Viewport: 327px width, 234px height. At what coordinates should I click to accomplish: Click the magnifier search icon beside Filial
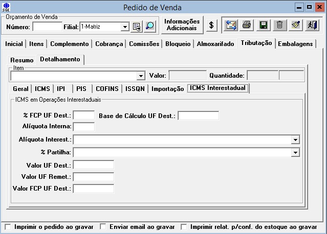149,26
